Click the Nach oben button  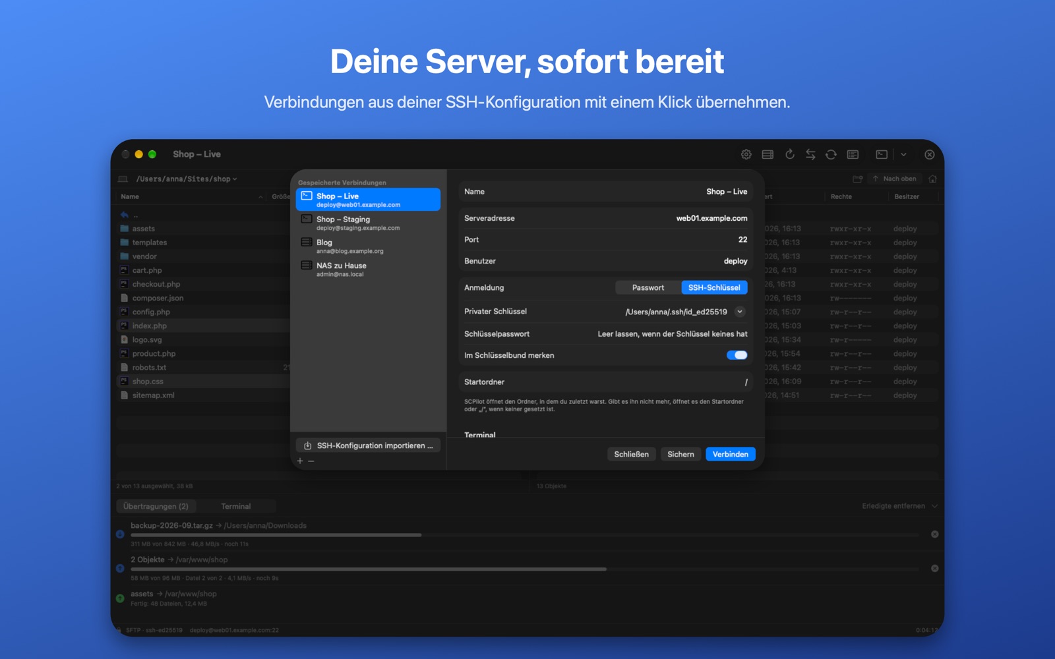coord(894,179)
